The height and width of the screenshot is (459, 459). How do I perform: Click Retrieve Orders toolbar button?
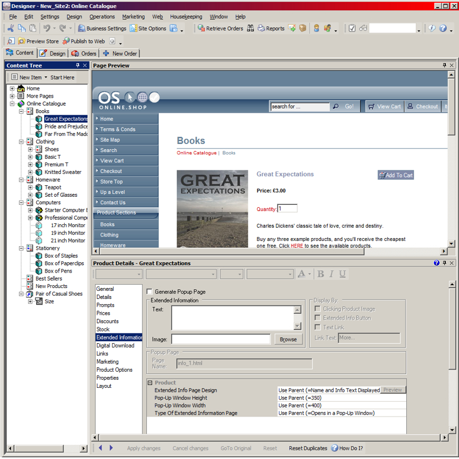click(220, 28)
